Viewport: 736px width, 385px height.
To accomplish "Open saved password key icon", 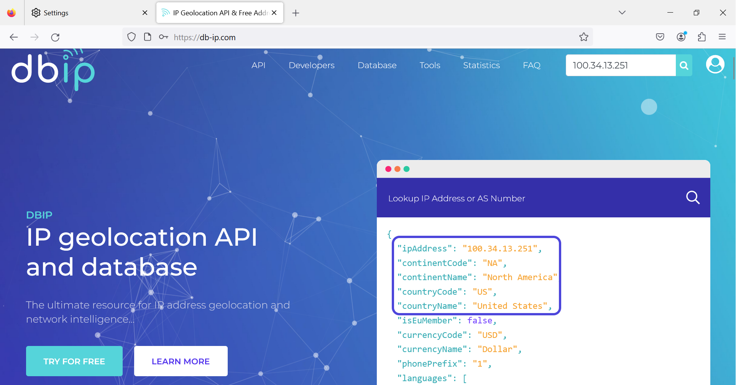I will tap(164, 37).
